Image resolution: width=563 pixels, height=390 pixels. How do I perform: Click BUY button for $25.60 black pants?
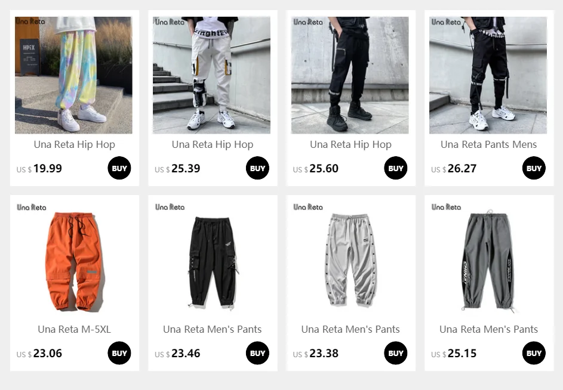click(x=396, y=168)
